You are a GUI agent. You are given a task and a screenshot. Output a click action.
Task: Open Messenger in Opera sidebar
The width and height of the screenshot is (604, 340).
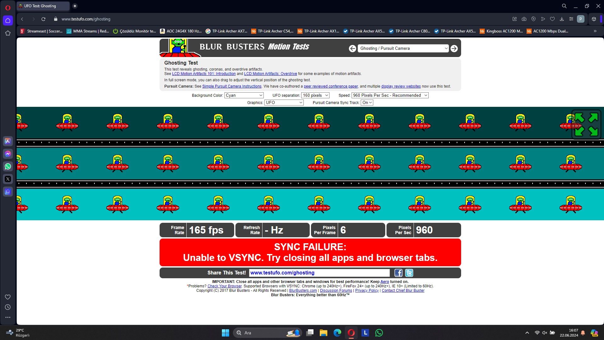tap(8, 154)
